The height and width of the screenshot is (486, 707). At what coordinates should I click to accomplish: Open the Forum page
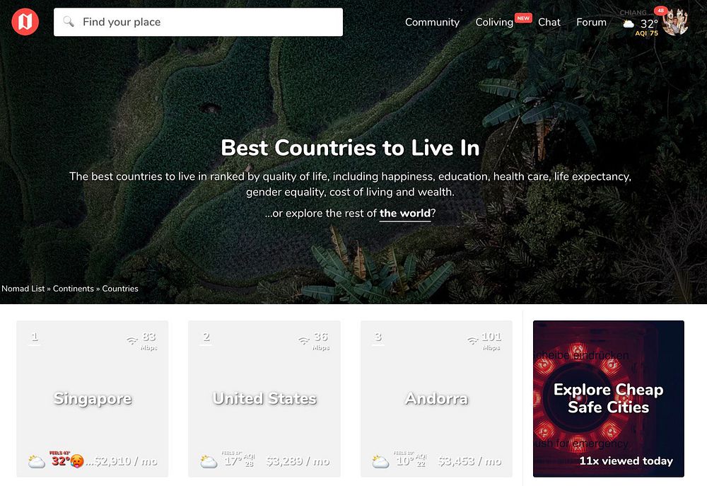pyautogui.click(x=591, y=22)
